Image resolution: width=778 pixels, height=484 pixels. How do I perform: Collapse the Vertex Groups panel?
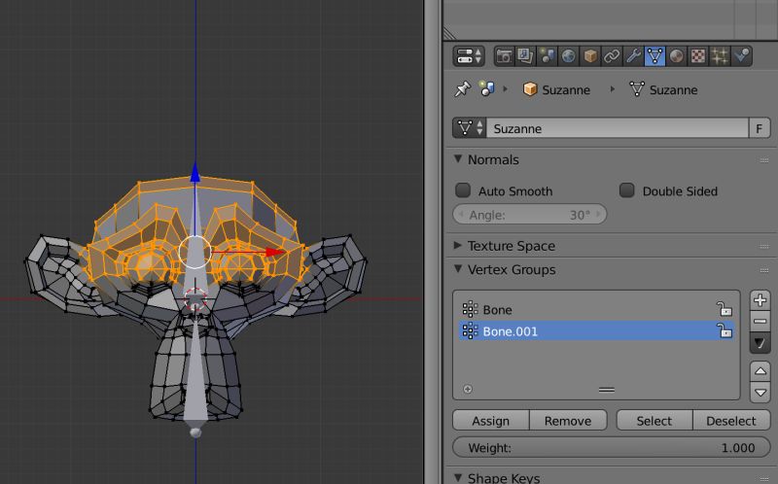point(458,269)
